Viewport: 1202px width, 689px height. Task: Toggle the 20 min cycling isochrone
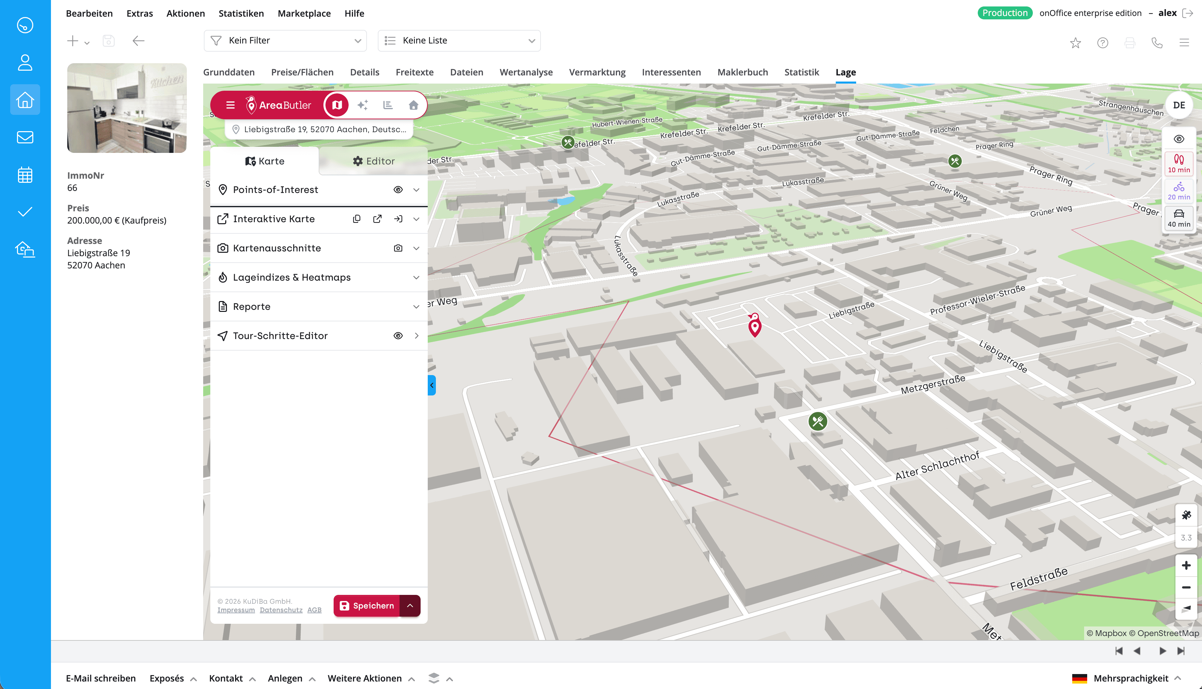[x=1179, y=191]
